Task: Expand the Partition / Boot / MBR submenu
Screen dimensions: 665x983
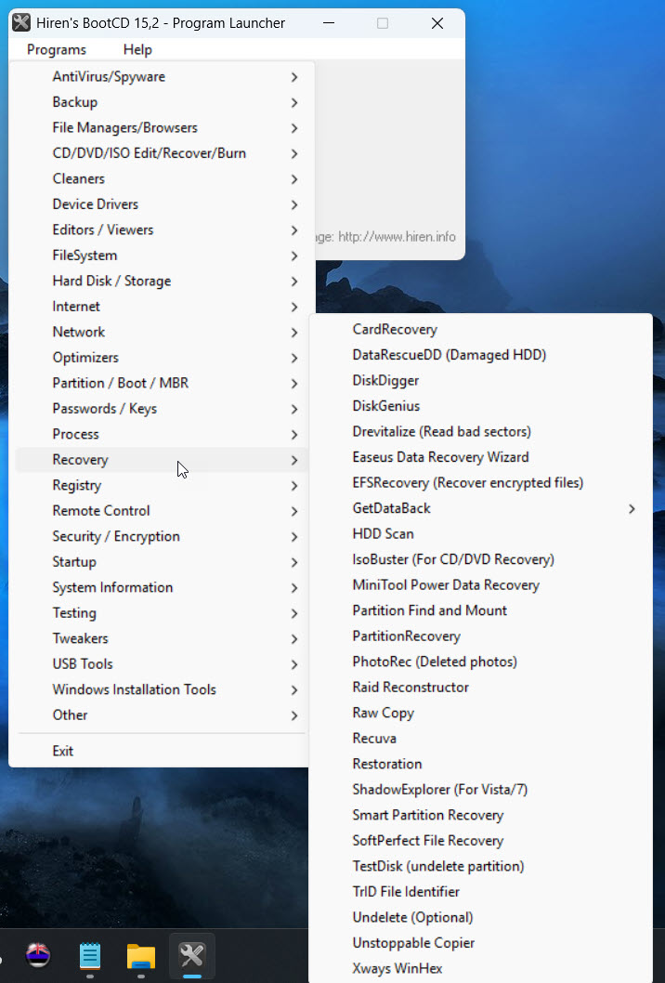Action: 120,383
